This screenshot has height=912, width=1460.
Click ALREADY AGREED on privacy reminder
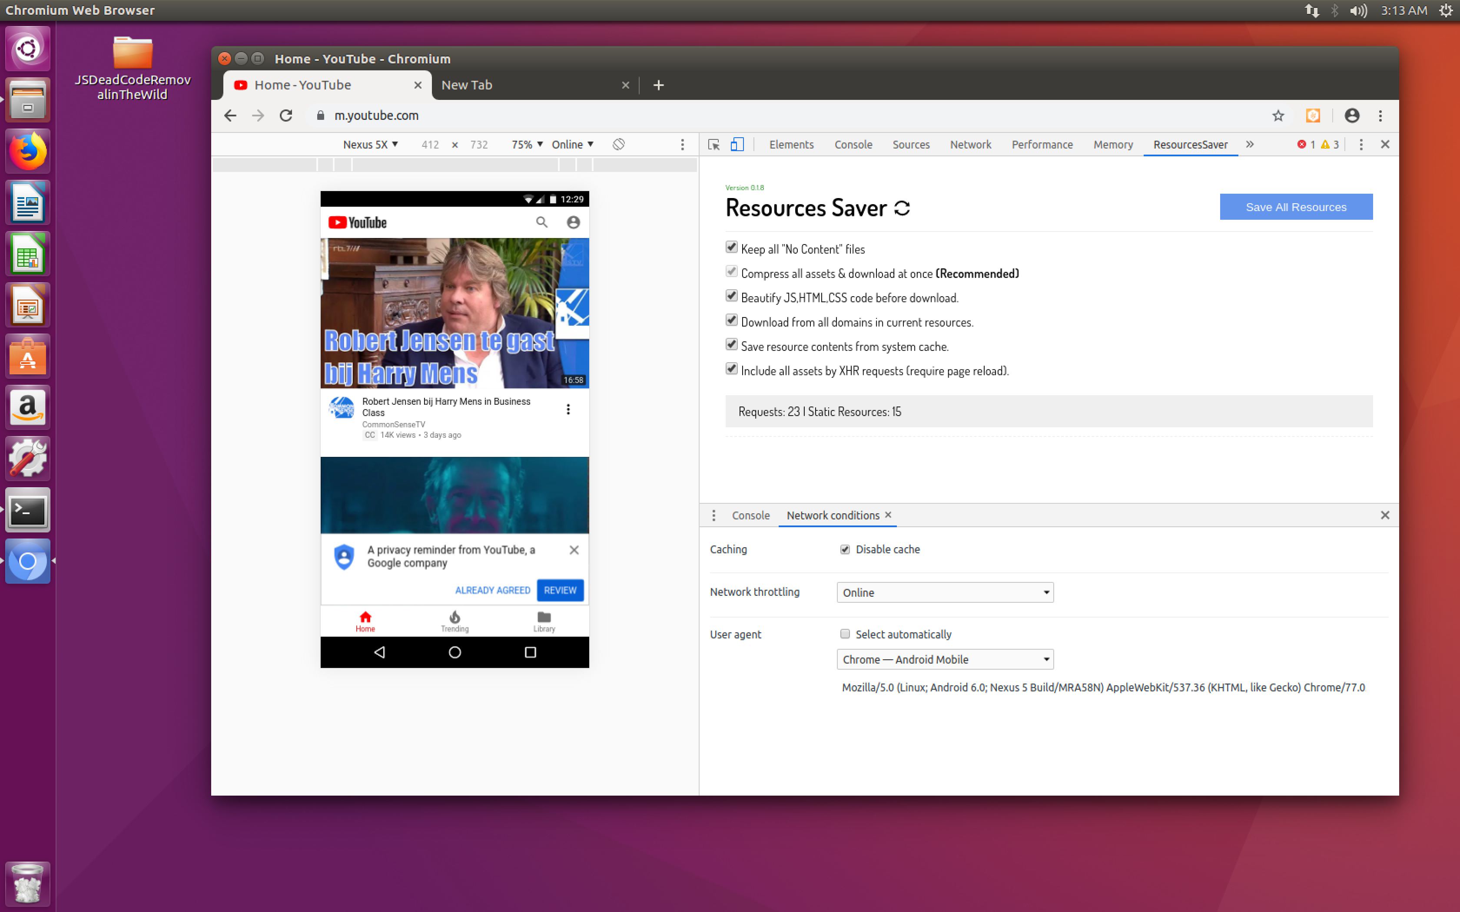point(492,590)
